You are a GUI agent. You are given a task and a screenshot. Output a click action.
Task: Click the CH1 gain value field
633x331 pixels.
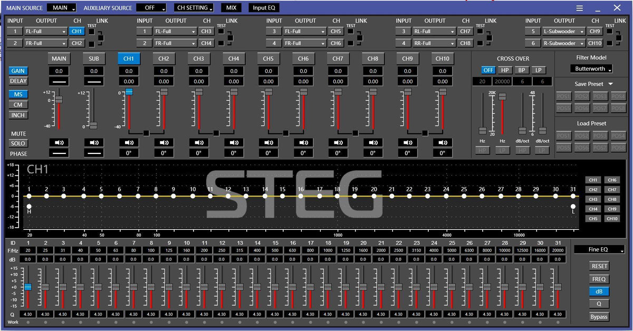tap(129, 71)
